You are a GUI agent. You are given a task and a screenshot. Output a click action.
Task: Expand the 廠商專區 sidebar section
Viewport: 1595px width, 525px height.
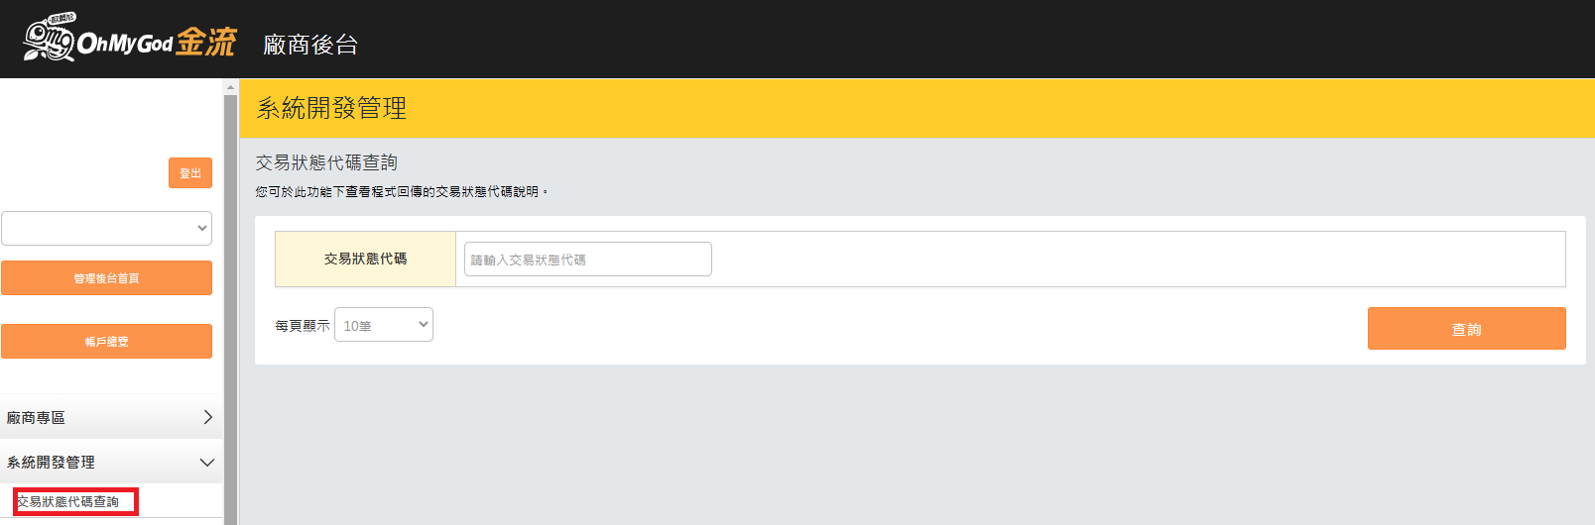109,418
